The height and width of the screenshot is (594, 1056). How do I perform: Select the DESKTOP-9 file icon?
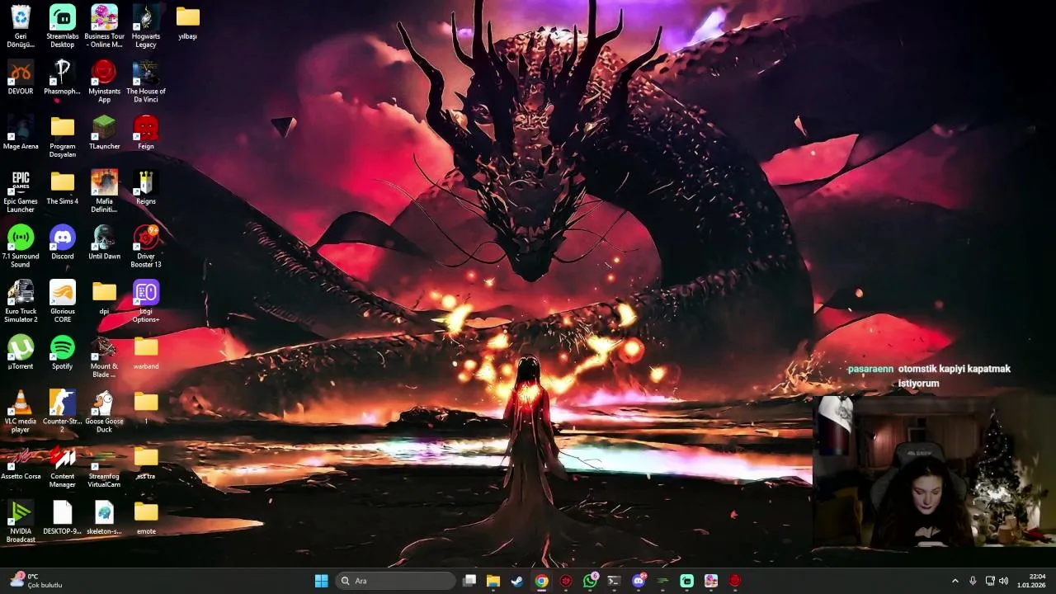63,518
